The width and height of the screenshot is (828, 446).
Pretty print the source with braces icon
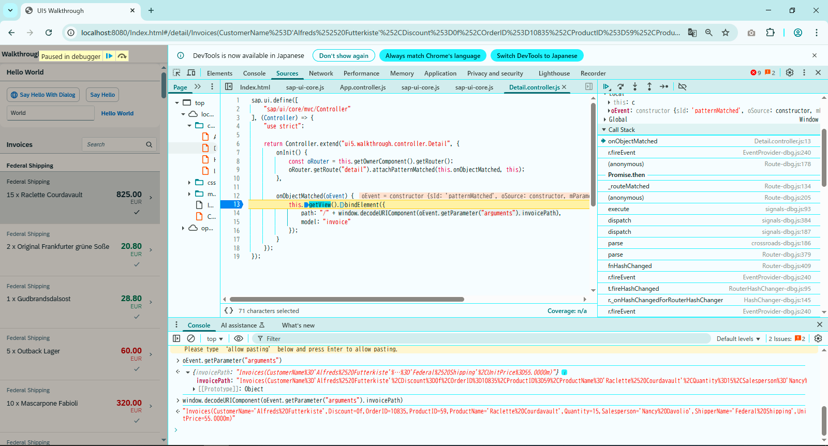229,310
